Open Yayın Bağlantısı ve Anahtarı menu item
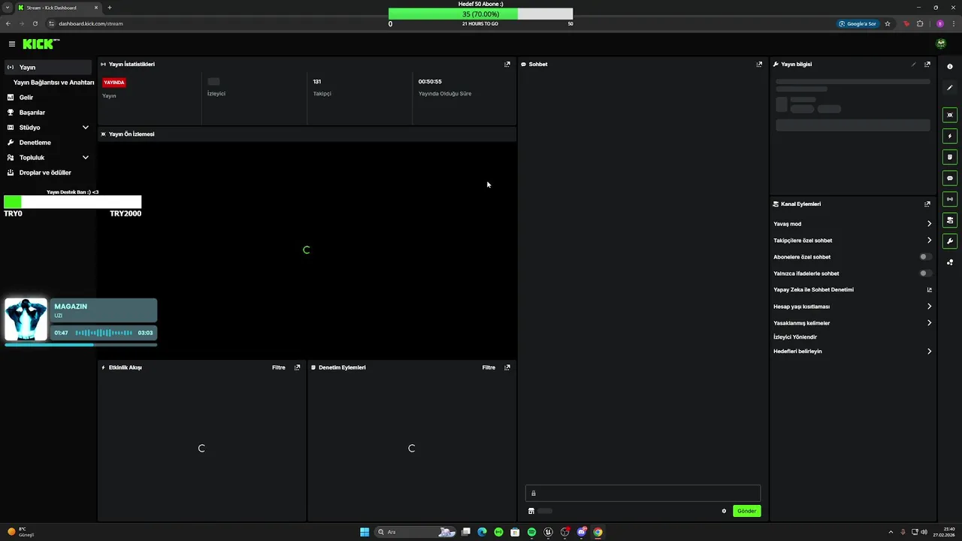962x541 pixels. pos(53,83)
